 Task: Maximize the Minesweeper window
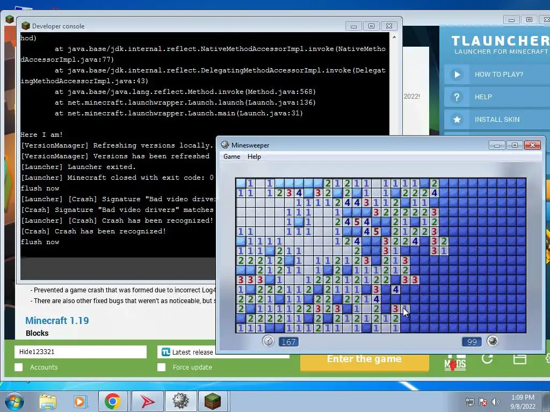[515, 145]
